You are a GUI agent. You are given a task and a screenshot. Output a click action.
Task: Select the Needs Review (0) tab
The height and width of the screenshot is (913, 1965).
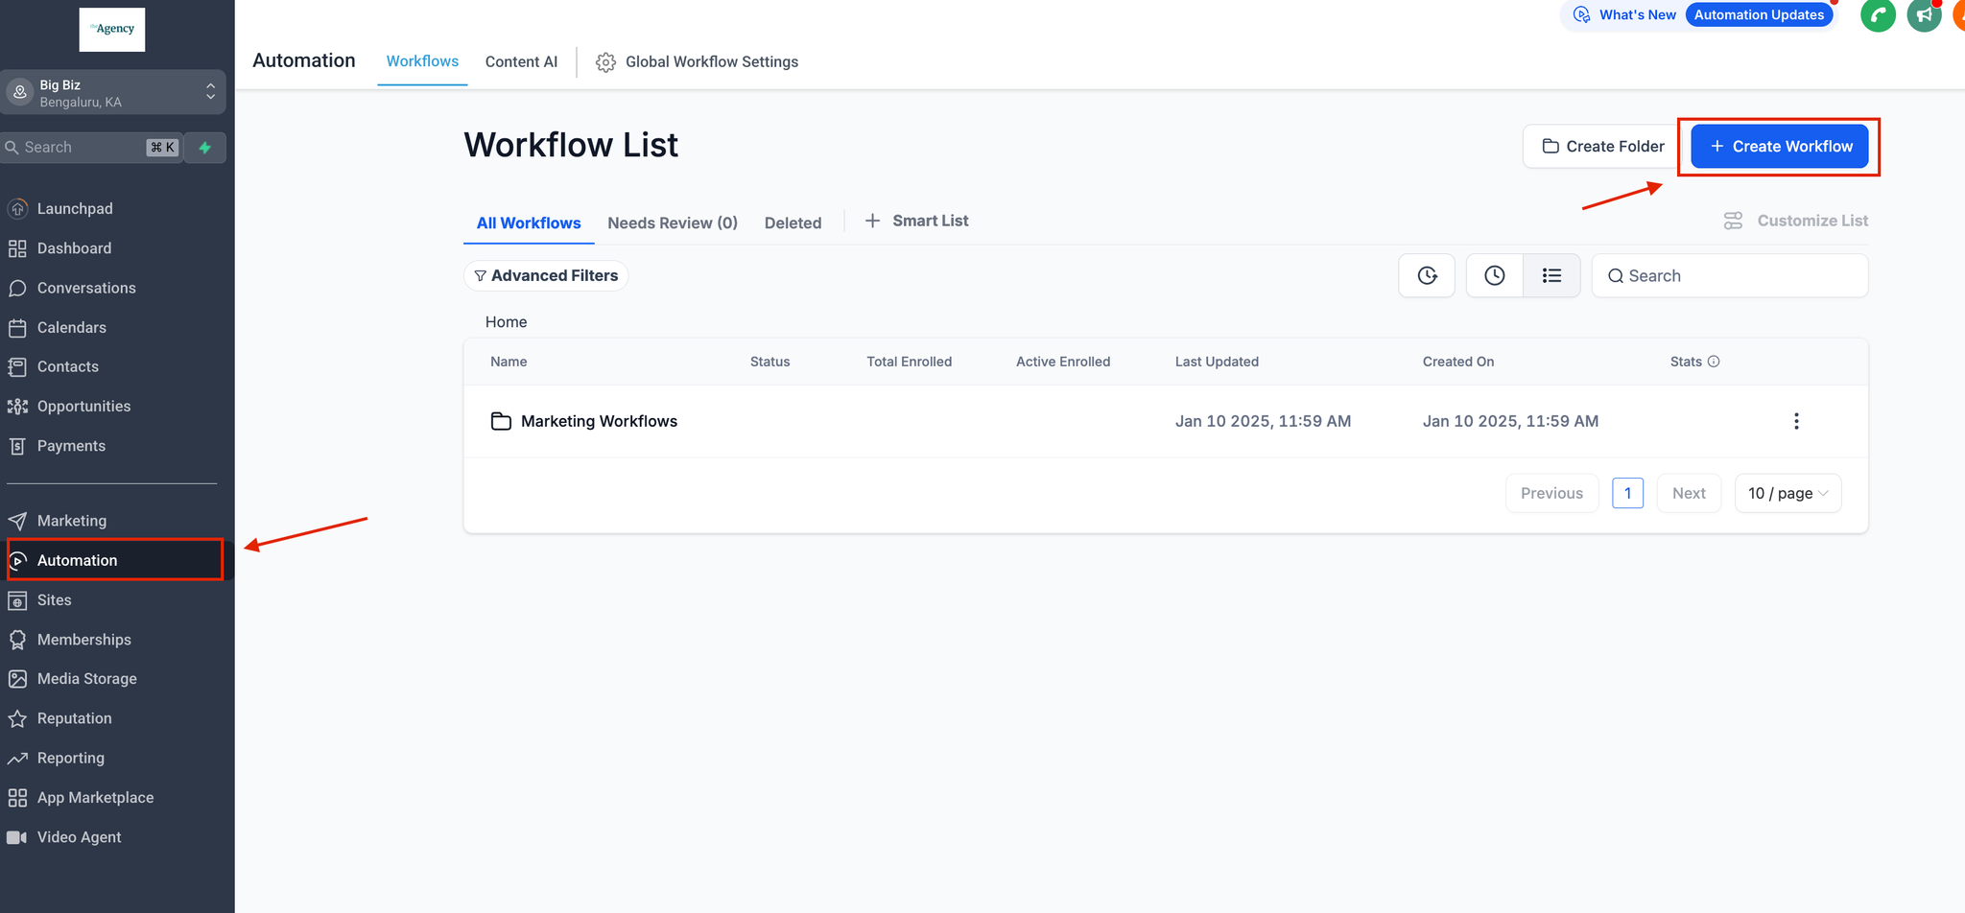click(x=673, y=222)
